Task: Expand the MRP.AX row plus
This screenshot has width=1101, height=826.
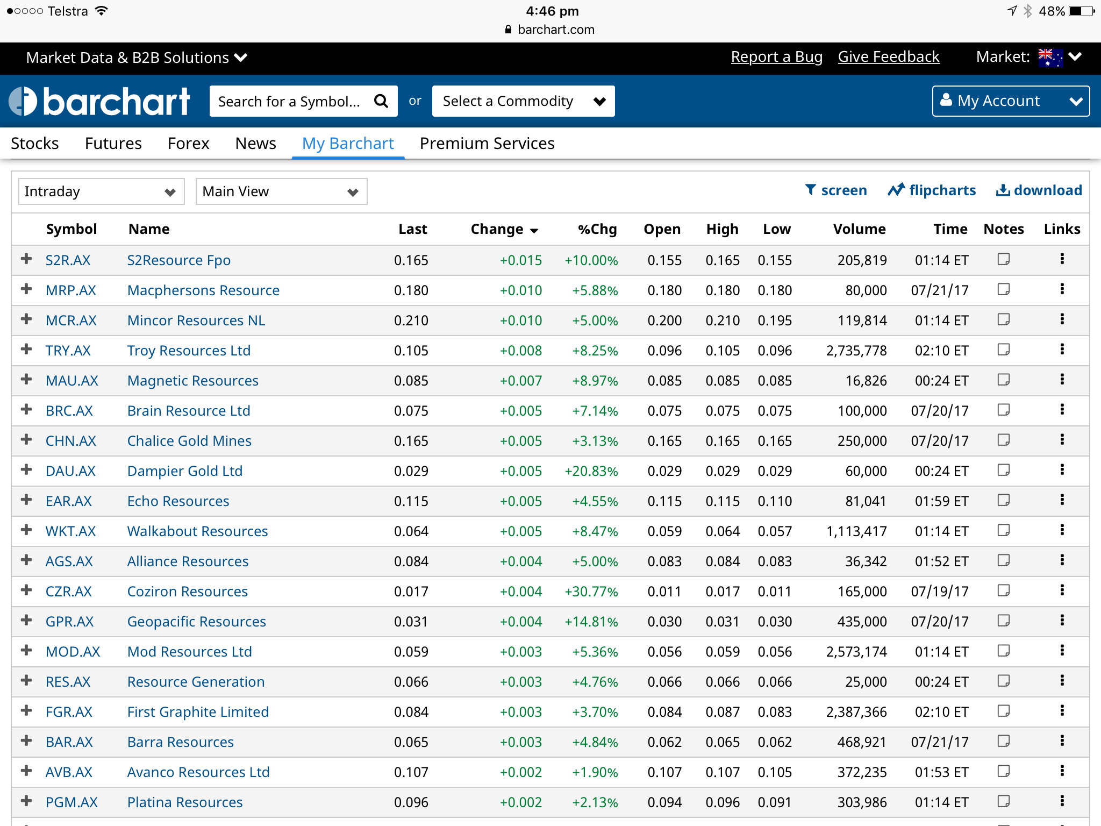Action: pos(26,289)
